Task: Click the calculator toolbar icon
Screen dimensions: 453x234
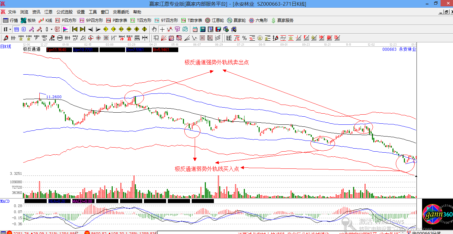Action: pyautogui.click(x=203, y=29)
